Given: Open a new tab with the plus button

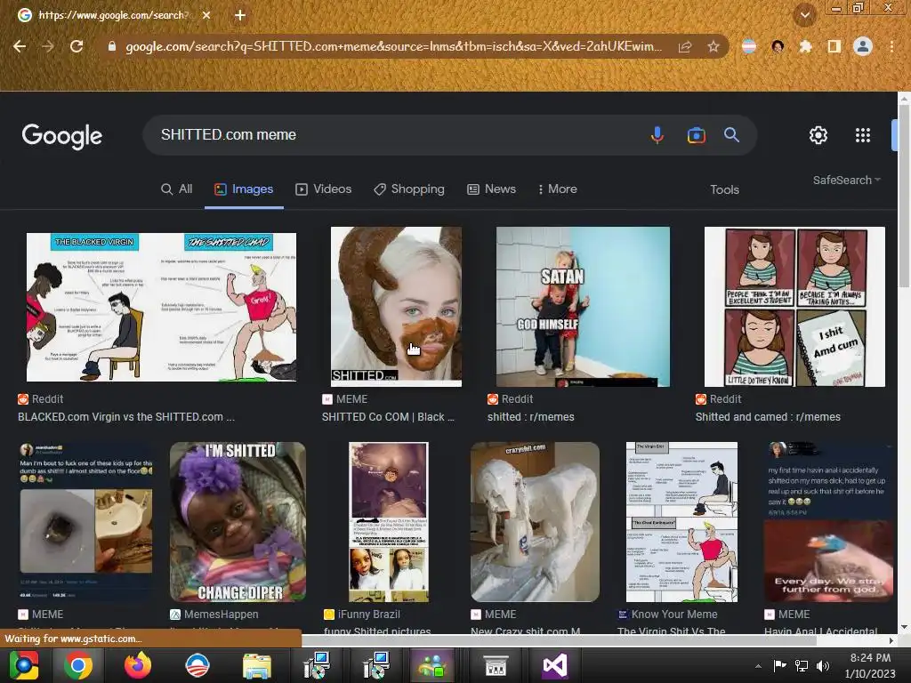Looking at the screenshot, I should [240, 15].
